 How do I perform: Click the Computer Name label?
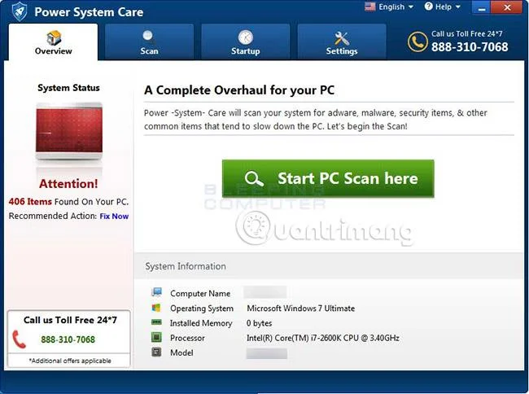click(200, 294)
